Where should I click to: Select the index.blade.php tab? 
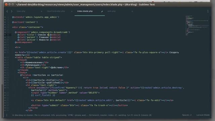pos(85,11)
